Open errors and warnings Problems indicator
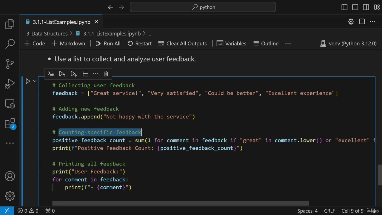 28,211
